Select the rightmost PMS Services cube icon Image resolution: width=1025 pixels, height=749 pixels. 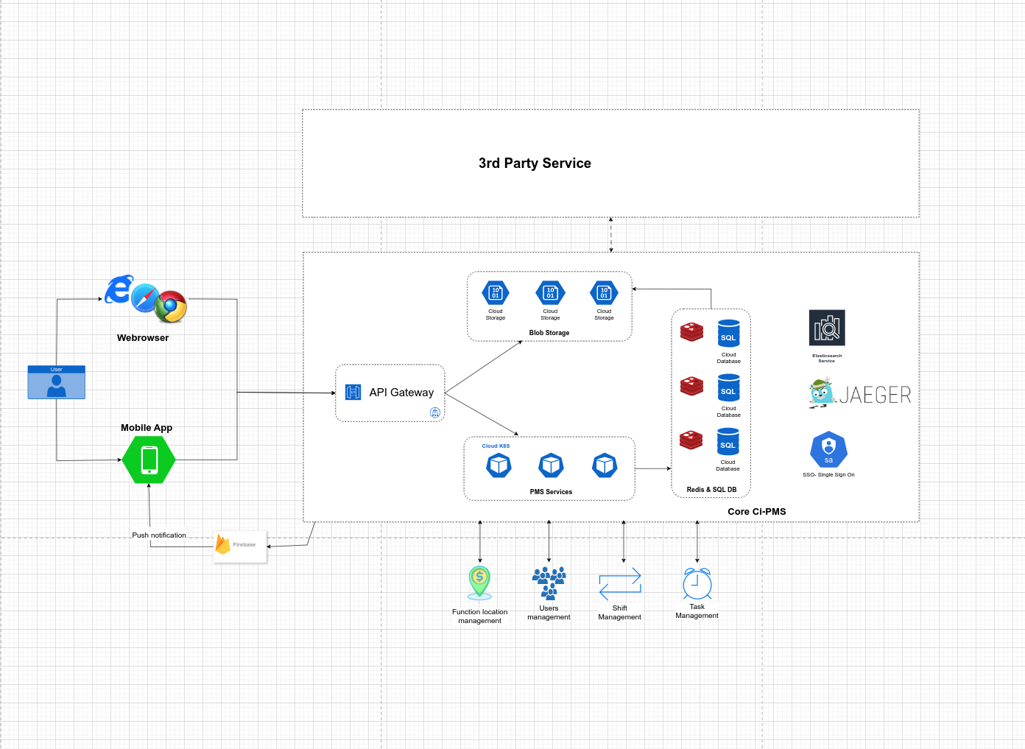[605, 465]
